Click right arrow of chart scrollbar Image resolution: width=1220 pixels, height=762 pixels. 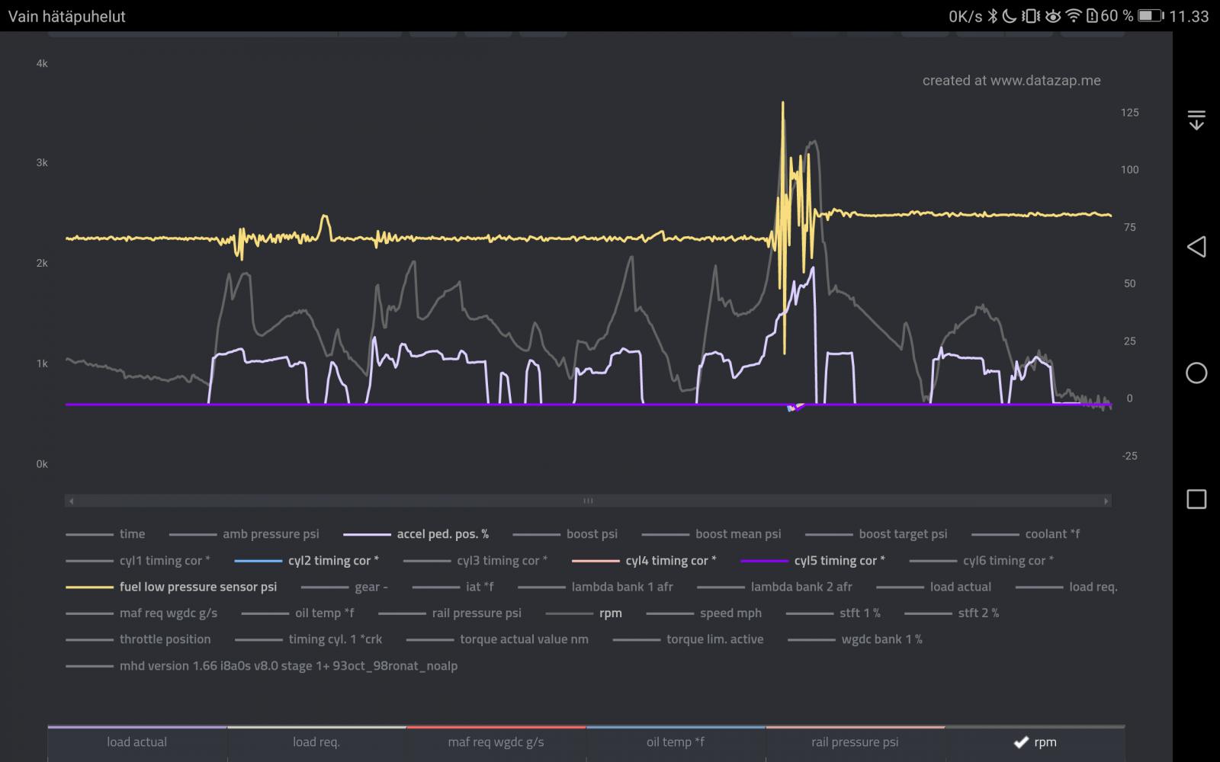[1106, 501]
